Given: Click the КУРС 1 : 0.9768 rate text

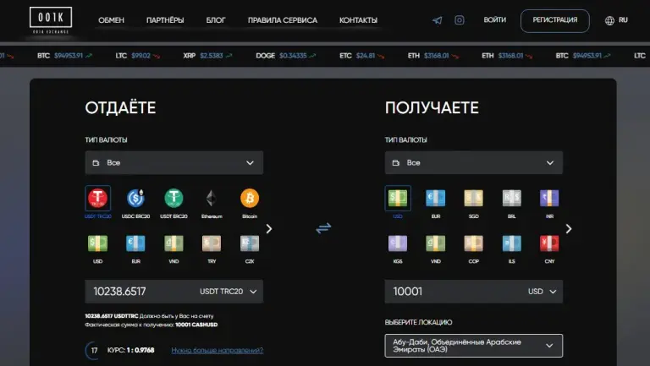Looking at the screenshot, I should tap(130, 350).
